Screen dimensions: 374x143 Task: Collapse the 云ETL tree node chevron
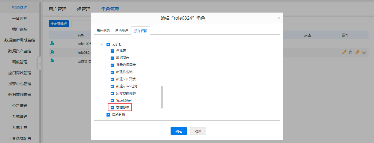[x=102, y=44]
